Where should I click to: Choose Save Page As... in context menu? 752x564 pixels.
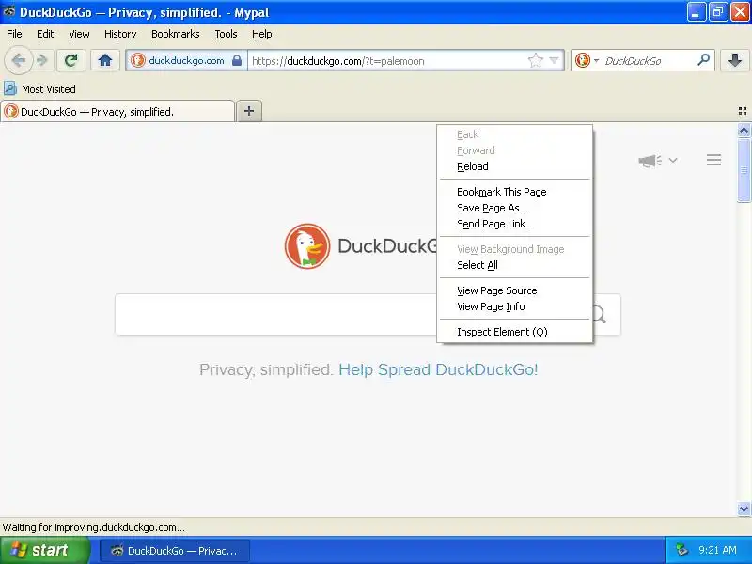(x=514, y=208)
